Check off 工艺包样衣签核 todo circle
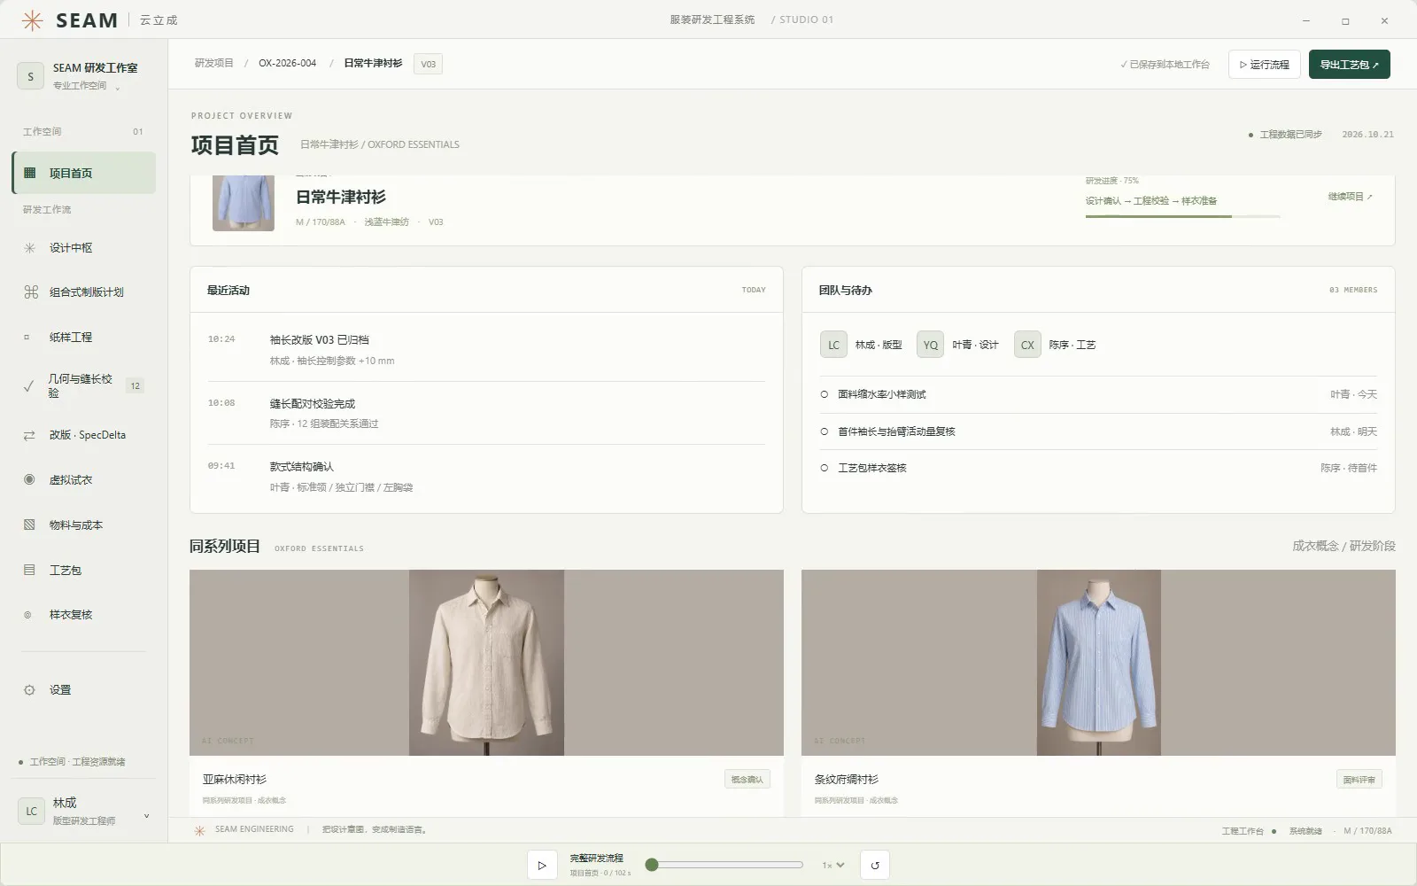This screenshot has width=1417, height=886. (825, 468)
